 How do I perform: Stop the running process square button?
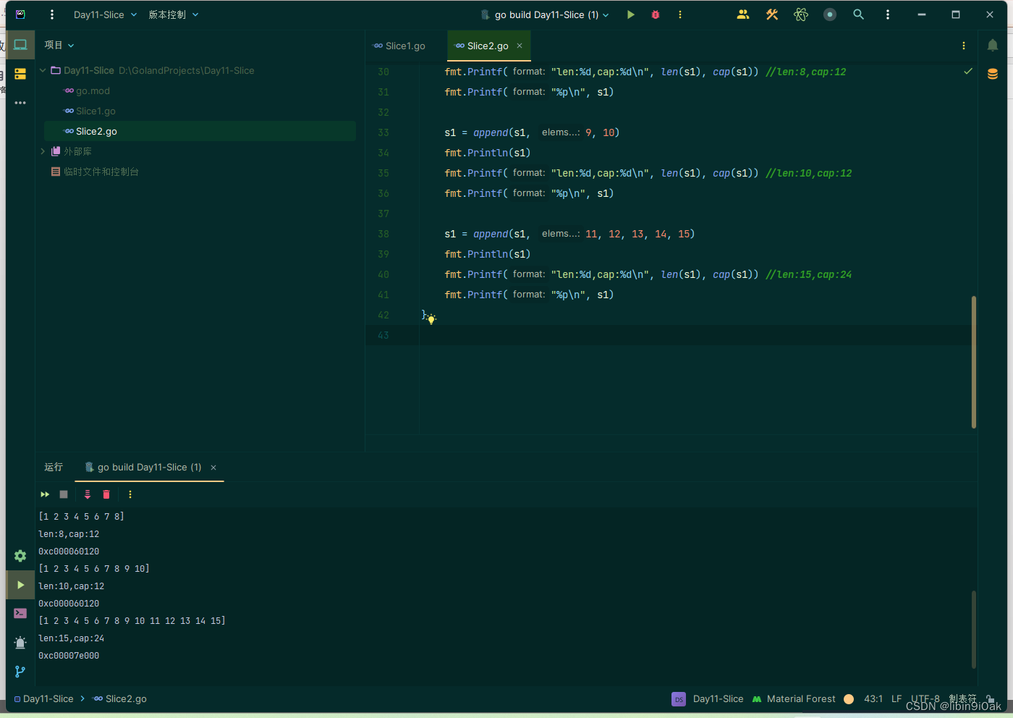coord(64,494)
